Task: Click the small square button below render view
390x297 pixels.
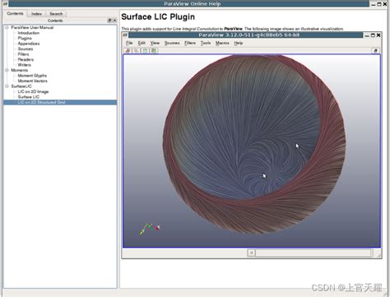Action: (x=251, y=253)
